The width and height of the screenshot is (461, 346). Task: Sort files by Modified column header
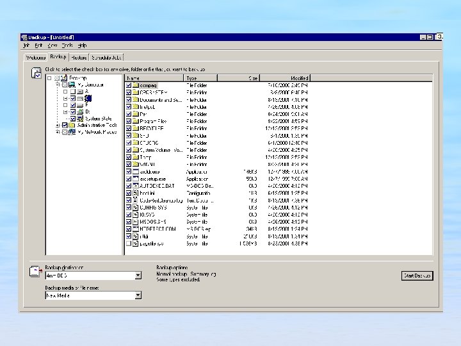tap(285, 78)
